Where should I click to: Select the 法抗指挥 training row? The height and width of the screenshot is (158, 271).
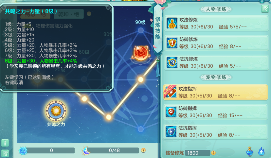(215, 132)
